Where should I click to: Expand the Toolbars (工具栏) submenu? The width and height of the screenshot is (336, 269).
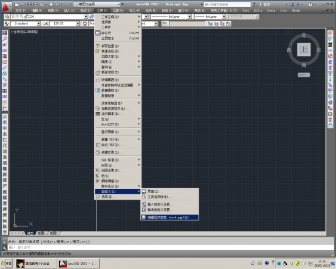point(118,27)
